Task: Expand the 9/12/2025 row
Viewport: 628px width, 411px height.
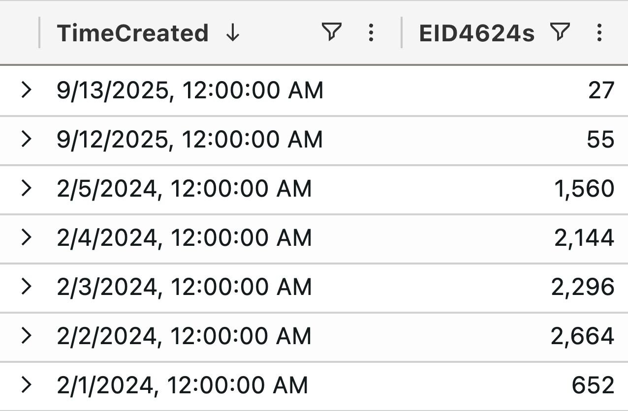Action: click(x=27, y=140)
